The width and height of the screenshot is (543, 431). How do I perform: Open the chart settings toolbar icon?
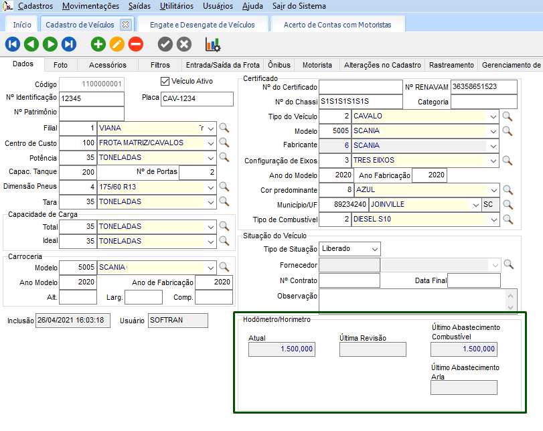(212, 44)
